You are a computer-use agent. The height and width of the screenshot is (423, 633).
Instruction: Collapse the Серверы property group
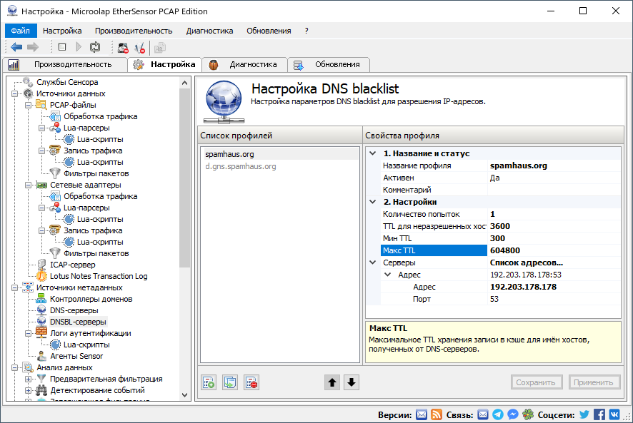[x=374, y=263]
